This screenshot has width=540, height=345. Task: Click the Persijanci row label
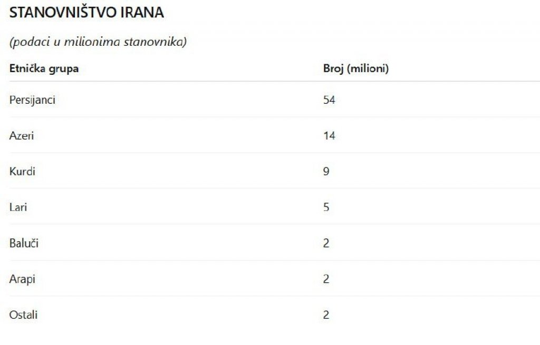[x=32, y=100]
